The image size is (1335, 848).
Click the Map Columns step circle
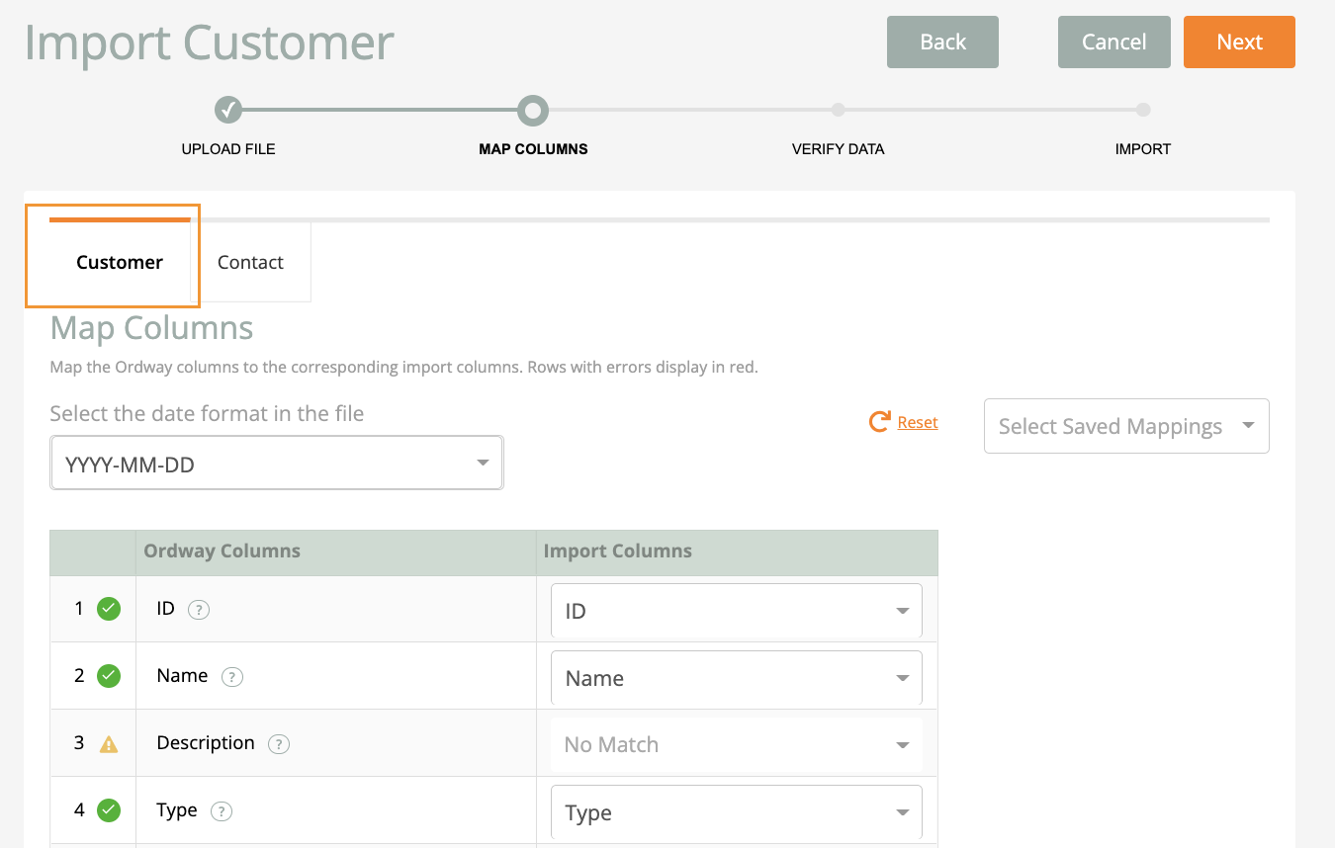(533, 110)
